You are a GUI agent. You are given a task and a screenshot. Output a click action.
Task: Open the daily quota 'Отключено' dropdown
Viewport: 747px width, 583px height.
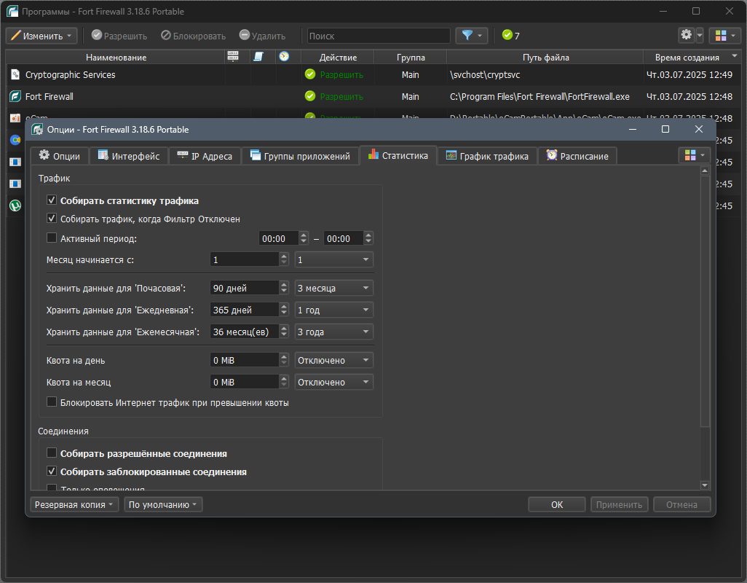tap(333, 361)
